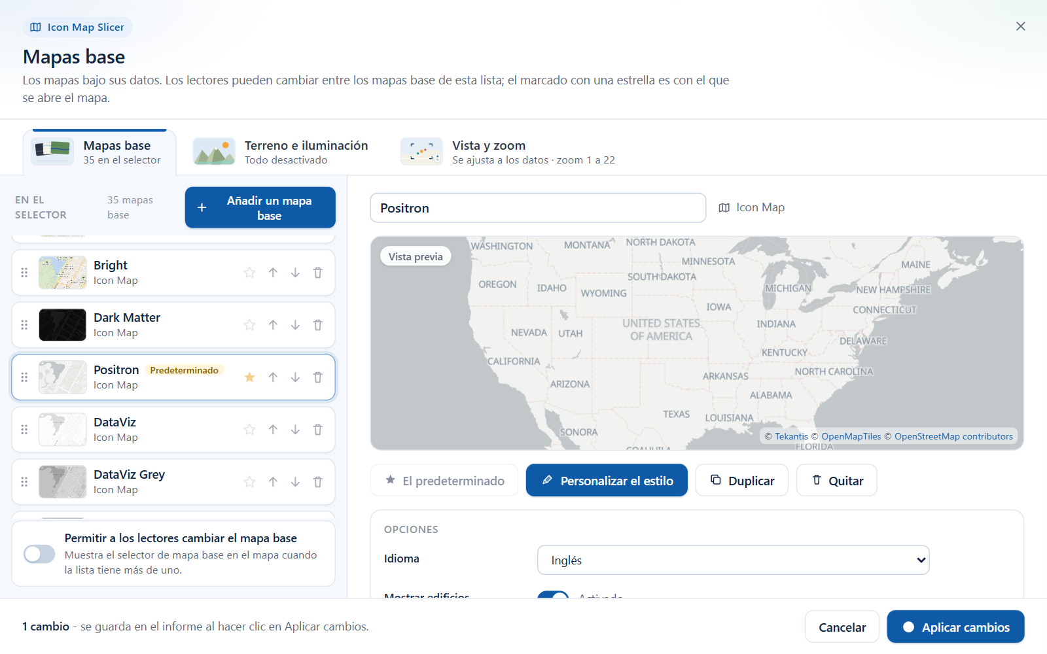1047x654 pixels.
Task: Edit the Positron name field
Action: coord(538,208)
